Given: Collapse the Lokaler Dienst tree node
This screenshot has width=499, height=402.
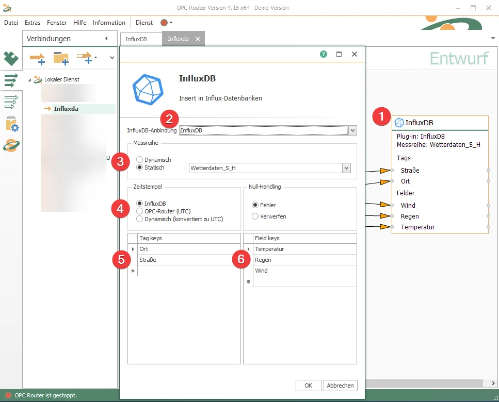Looking at the screenshot, I should [29, 80].
